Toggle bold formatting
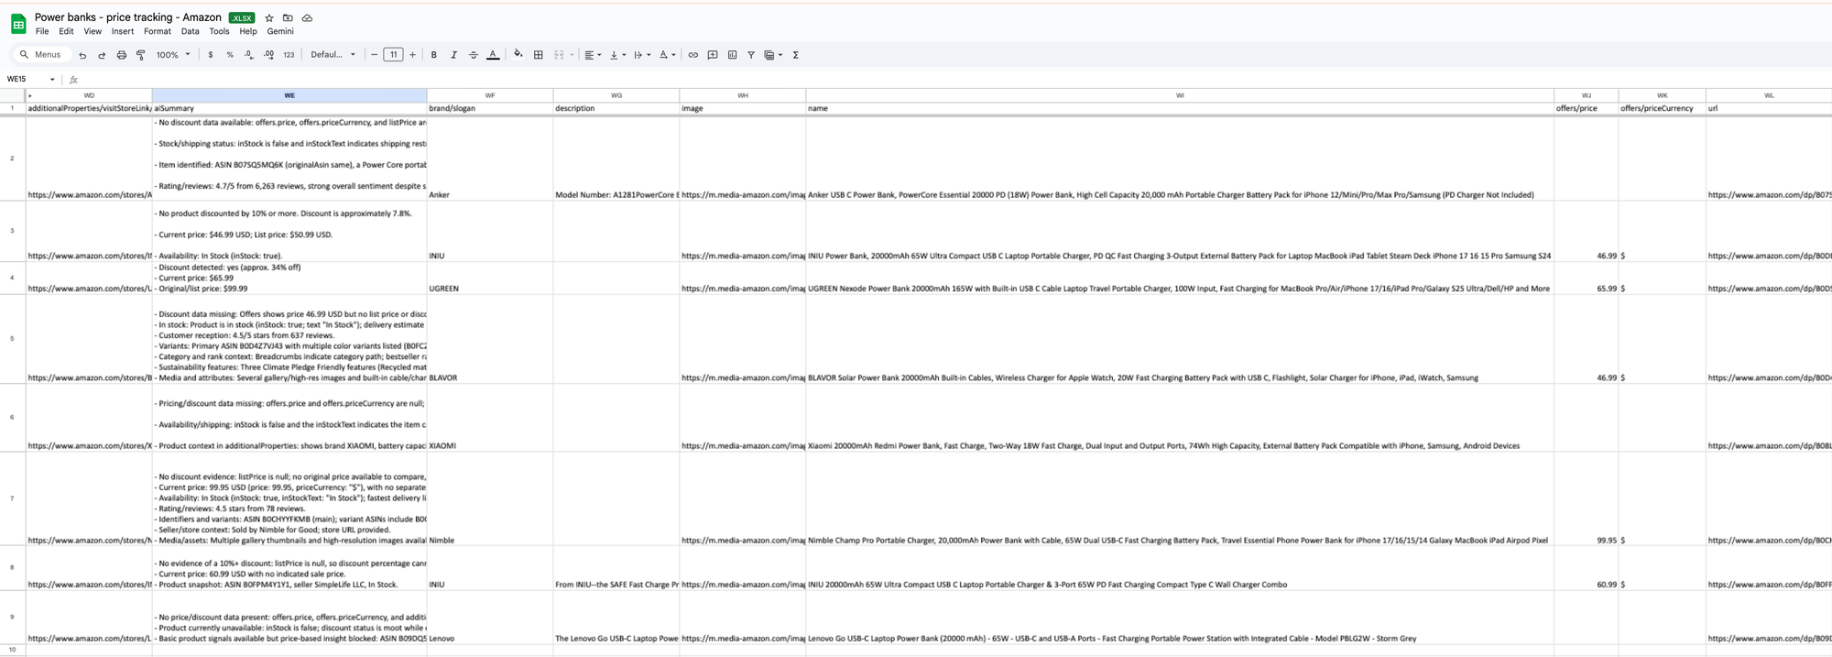1832x657 pixels. 434,55
